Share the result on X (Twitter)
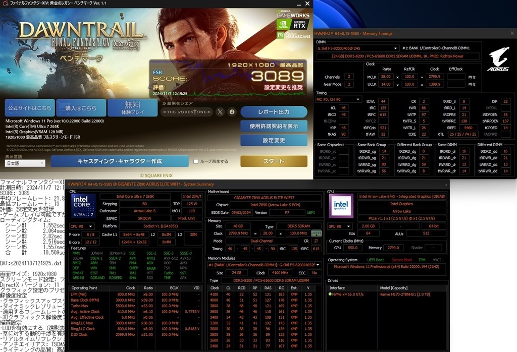This screenshot has height=352, width=517. [x=220, y=112]
